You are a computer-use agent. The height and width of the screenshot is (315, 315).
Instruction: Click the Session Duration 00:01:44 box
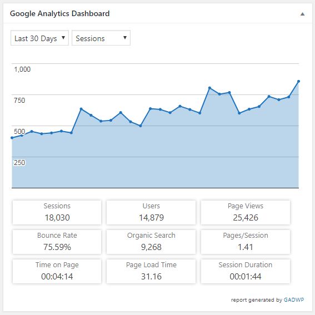click(x=246, y=271)
